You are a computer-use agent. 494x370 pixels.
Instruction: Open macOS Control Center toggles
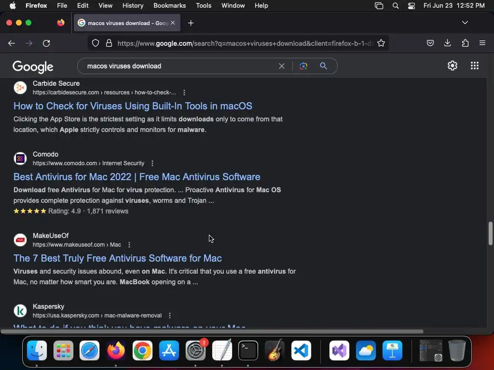click(411, 6)
